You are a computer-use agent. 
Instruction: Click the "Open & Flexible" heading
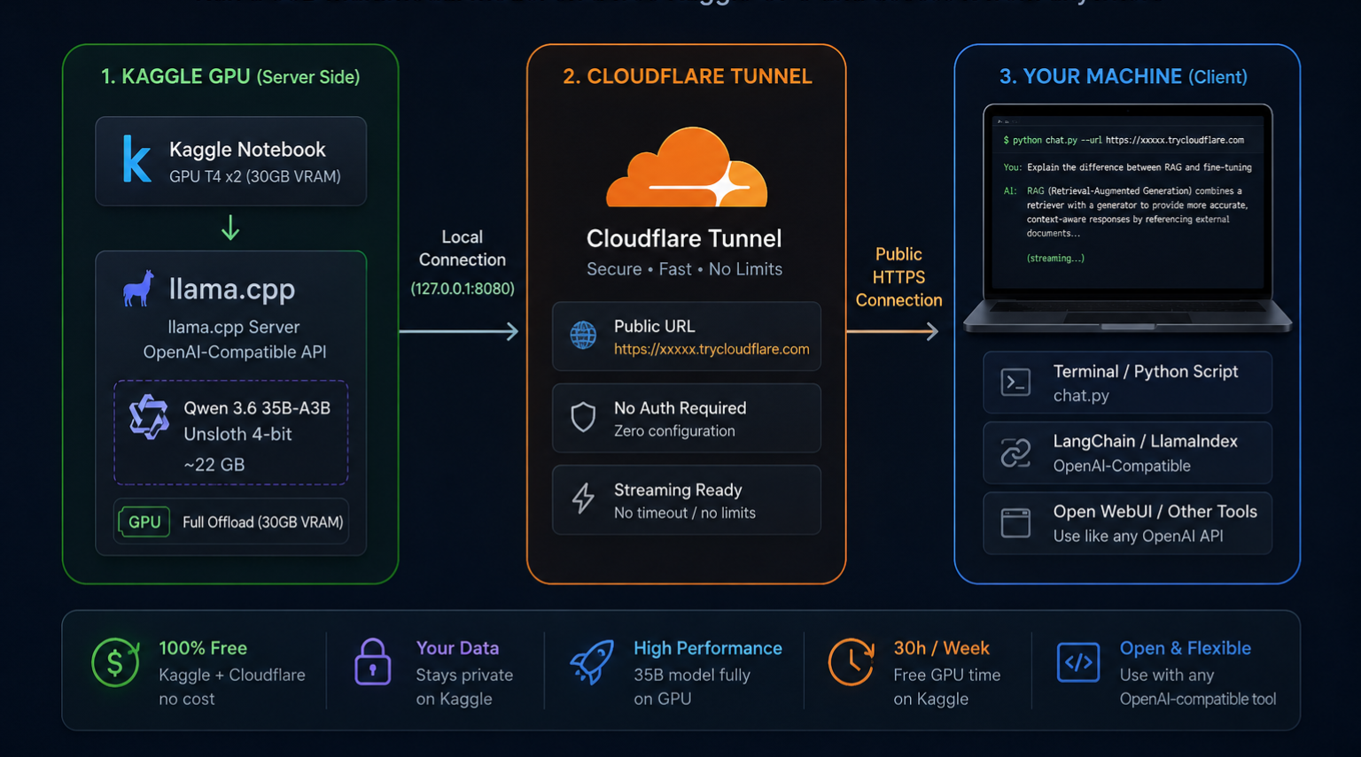(1186, 648)
